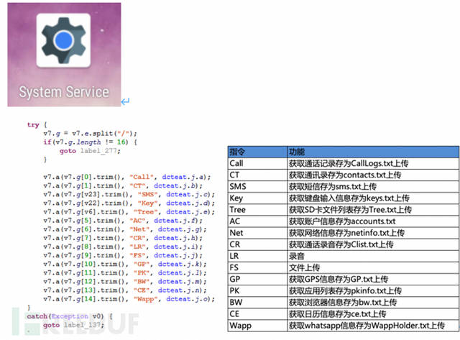Viewport: 460px width, 340px height.
Task: Click the code line with "BW" string
Action: click(125, 282)
